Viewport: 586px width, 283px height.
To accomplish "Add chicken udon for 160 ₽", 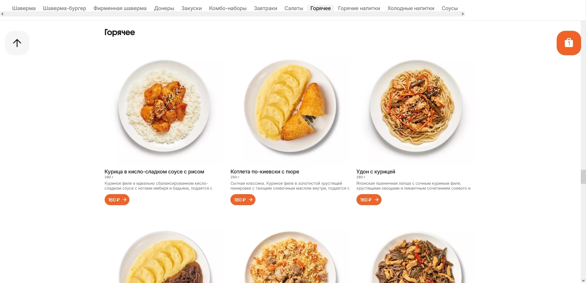I will [369, 200].
